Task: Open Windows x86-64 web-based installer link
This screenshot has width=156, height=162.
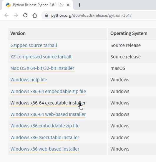Action: click(x=48, y=114)
